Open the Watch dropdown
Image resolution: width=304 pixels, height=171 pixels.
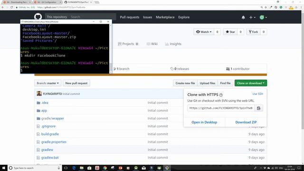pos(204,32)
